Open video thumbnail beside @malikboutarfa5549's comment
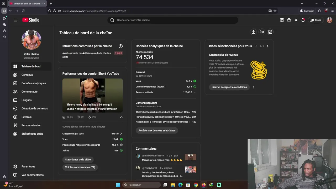This screenshot has height=189, width=336. pos(190,157)
